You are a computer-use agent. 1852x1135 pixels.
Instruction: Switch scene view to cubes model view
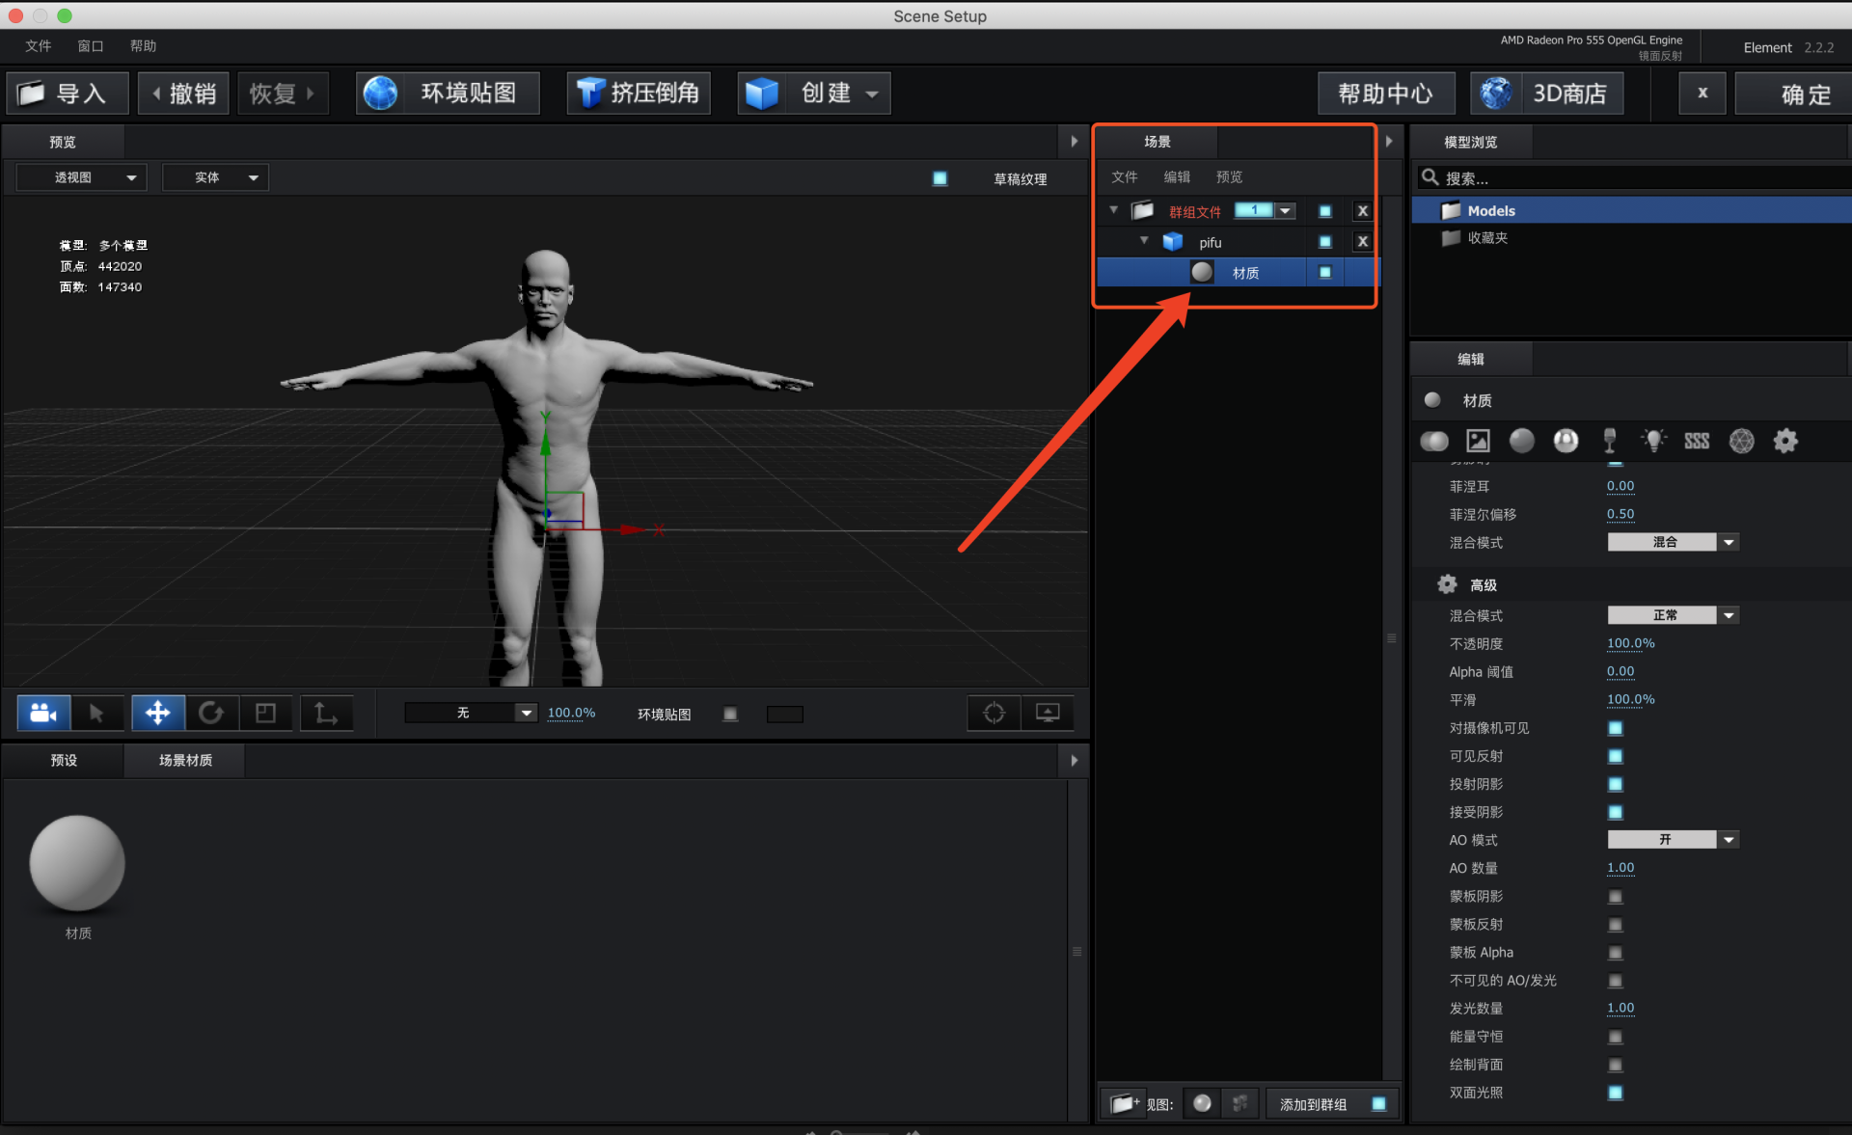pos(1240,1103)
